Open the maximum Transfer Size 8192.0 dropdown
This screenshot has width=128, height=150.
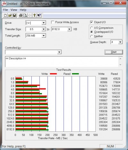69,29
